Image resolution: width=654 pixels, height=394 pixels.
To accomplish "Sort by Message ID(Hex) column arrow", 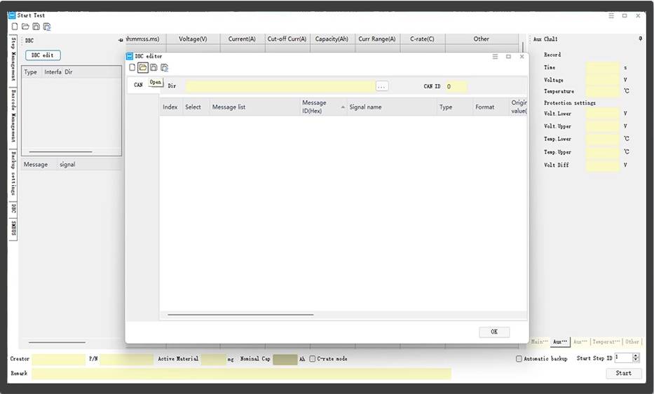I will tap(343, 107).
